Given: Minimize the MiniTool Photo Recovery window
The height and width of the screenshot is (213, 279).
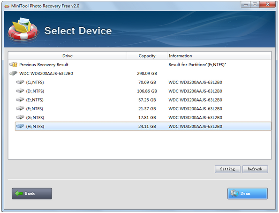Looking at the screenshot, I should [246, 5].
